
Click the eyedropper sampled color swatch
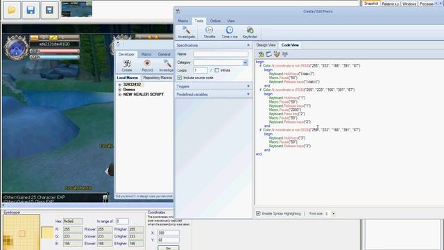(47, 233)
